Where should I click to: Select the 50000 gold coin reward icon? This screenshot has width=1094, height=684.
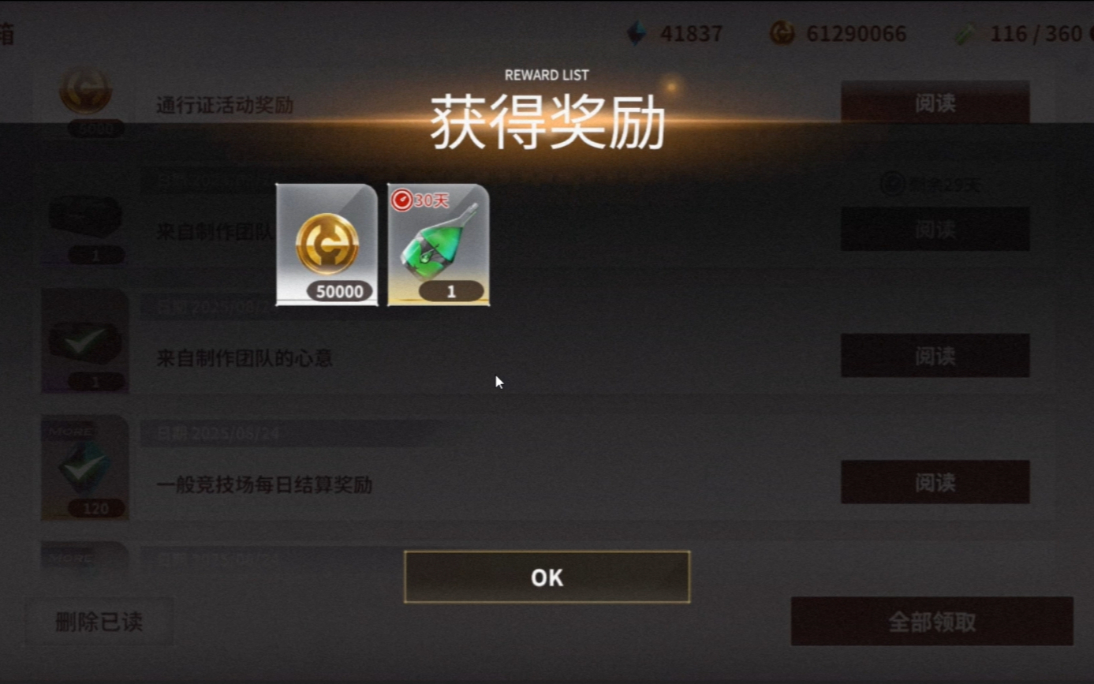327,245
